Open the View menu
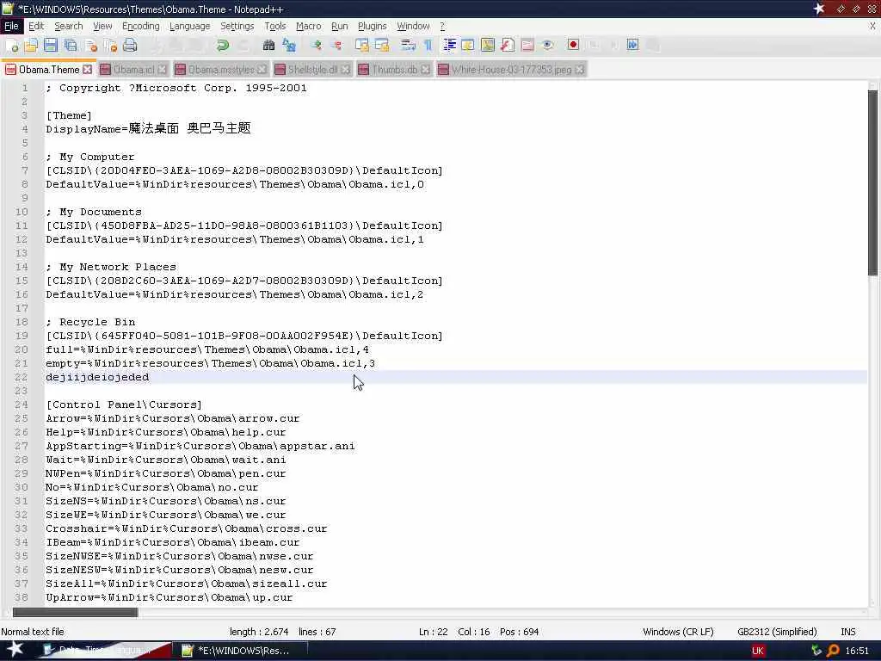 click(x=102, y=27)
